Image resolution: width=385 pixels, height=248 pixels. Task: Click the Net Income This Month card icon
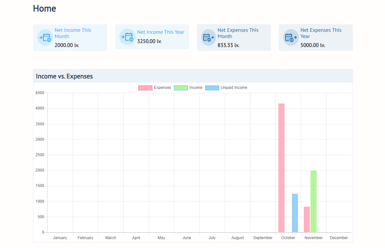(45, 37)
